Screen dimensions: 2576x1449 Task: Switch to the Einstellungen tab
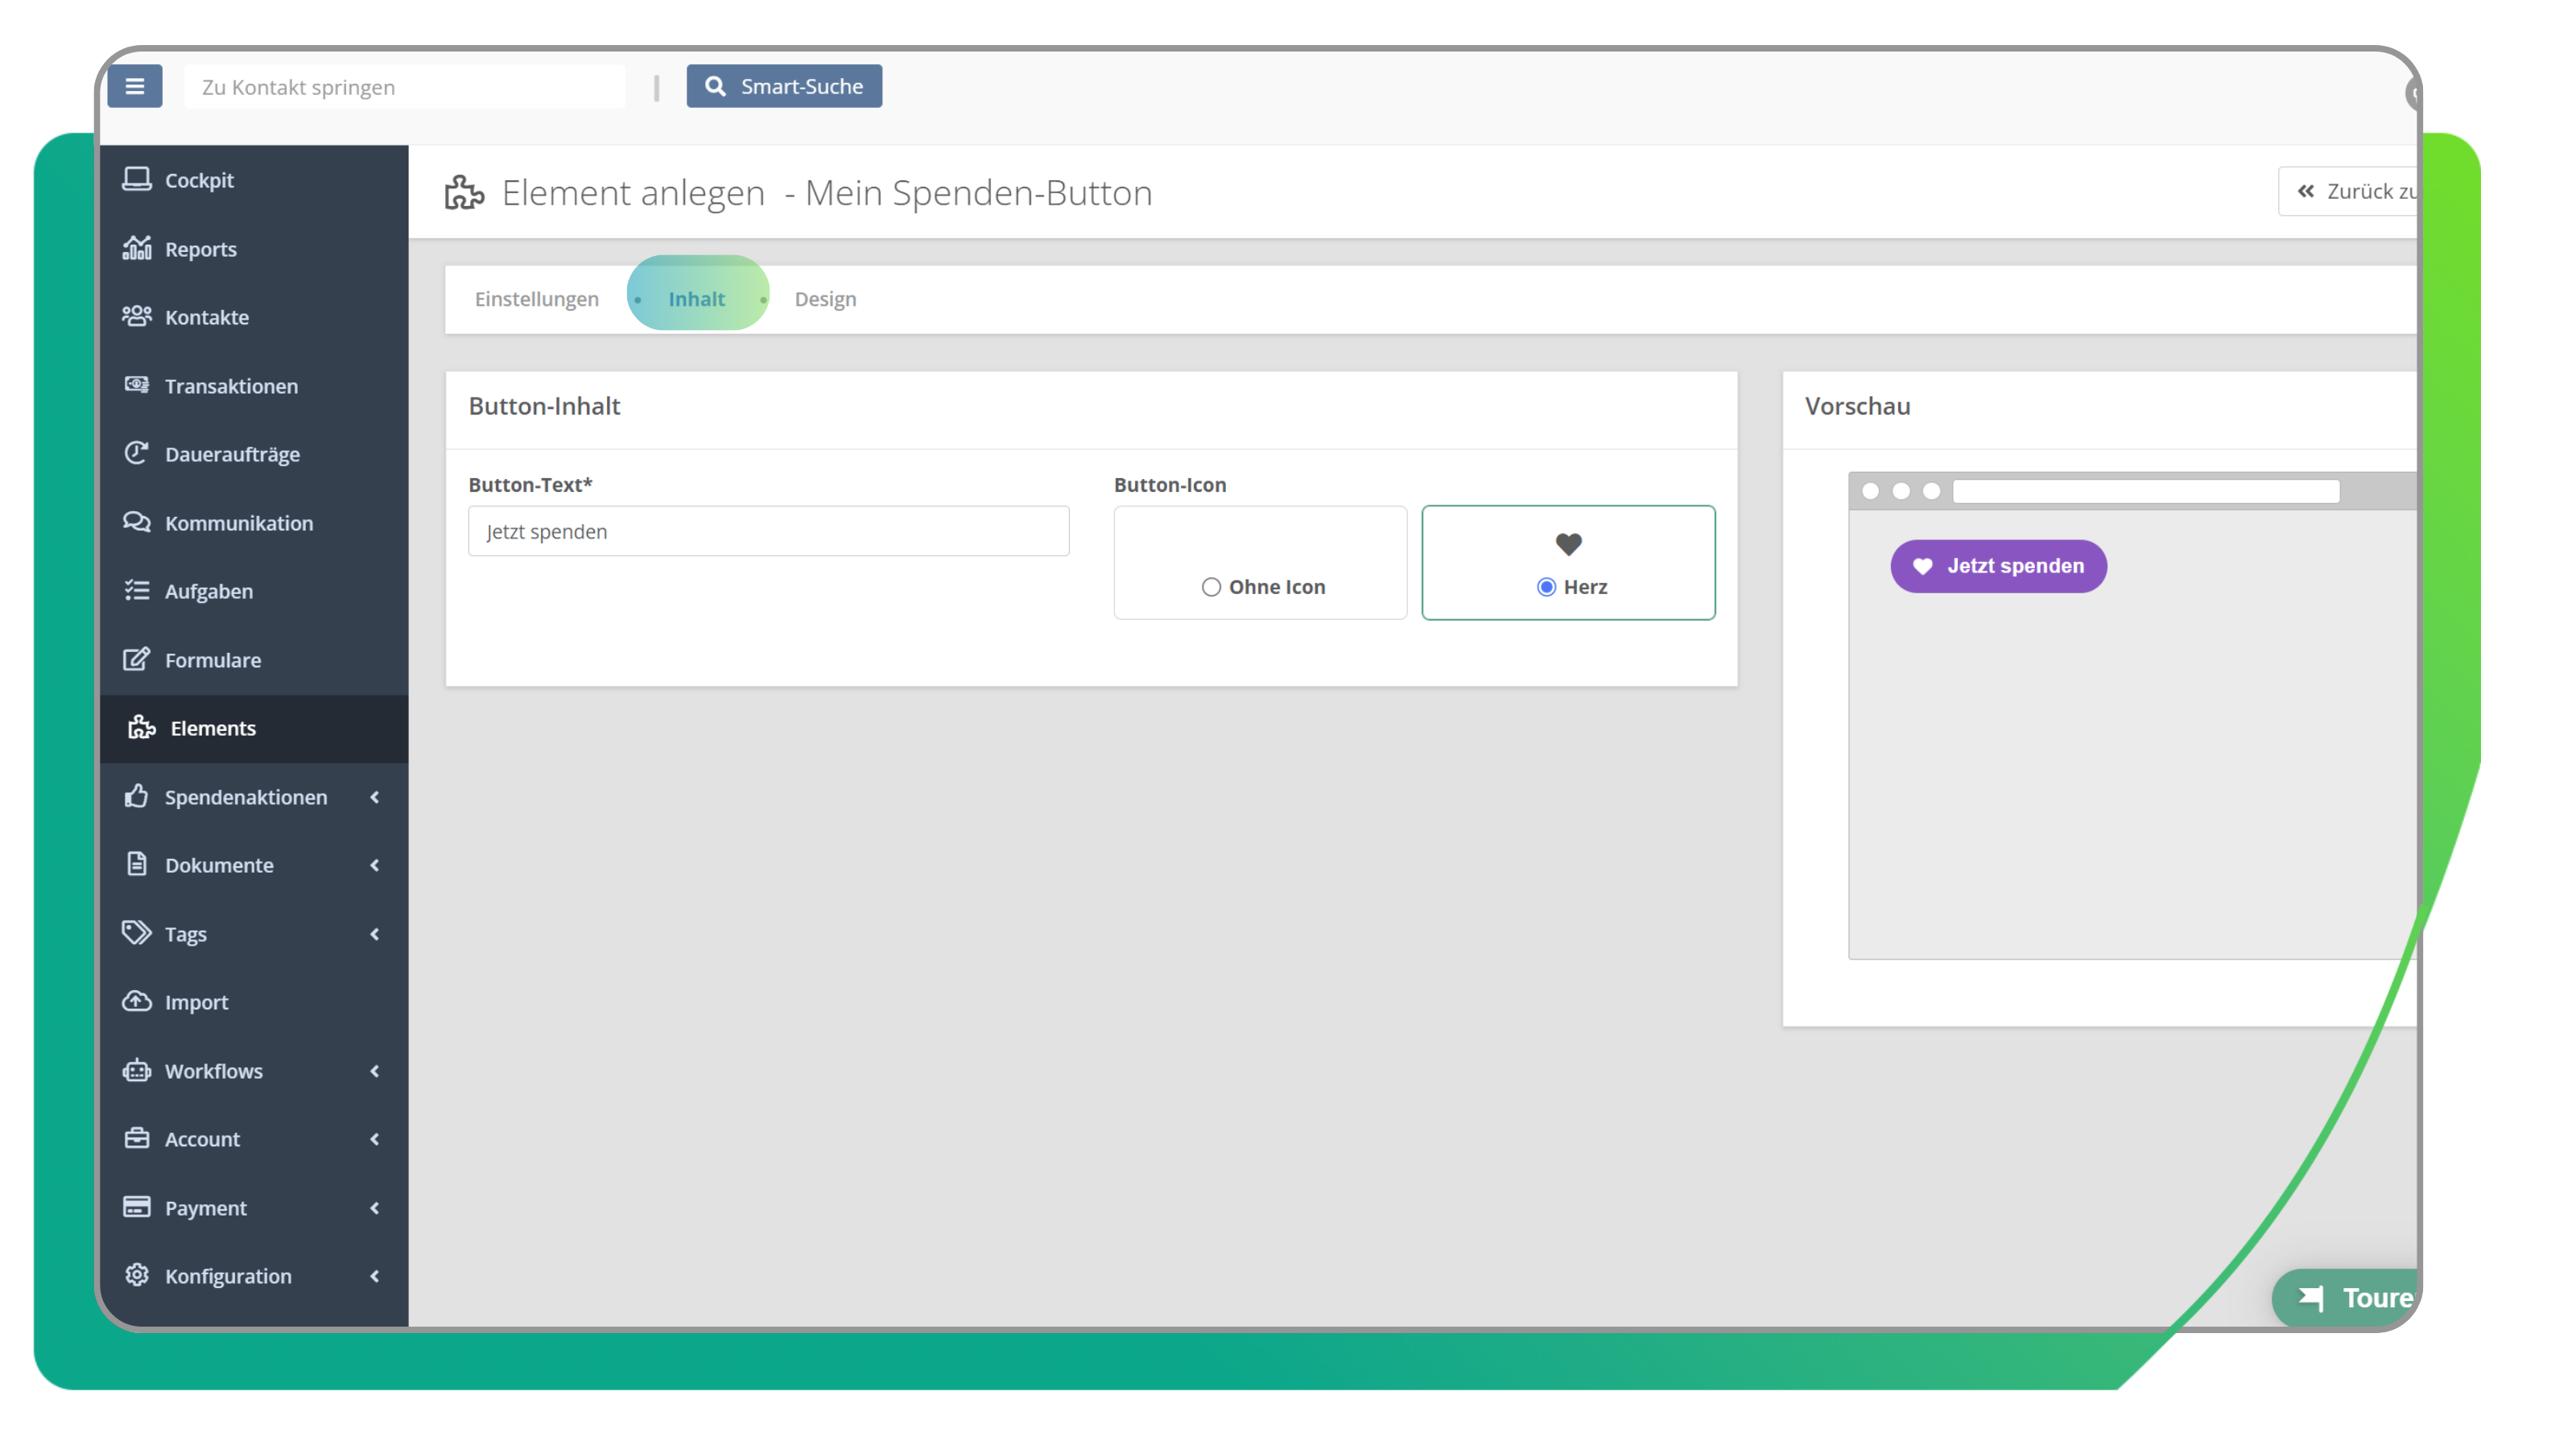coord(537,299)
